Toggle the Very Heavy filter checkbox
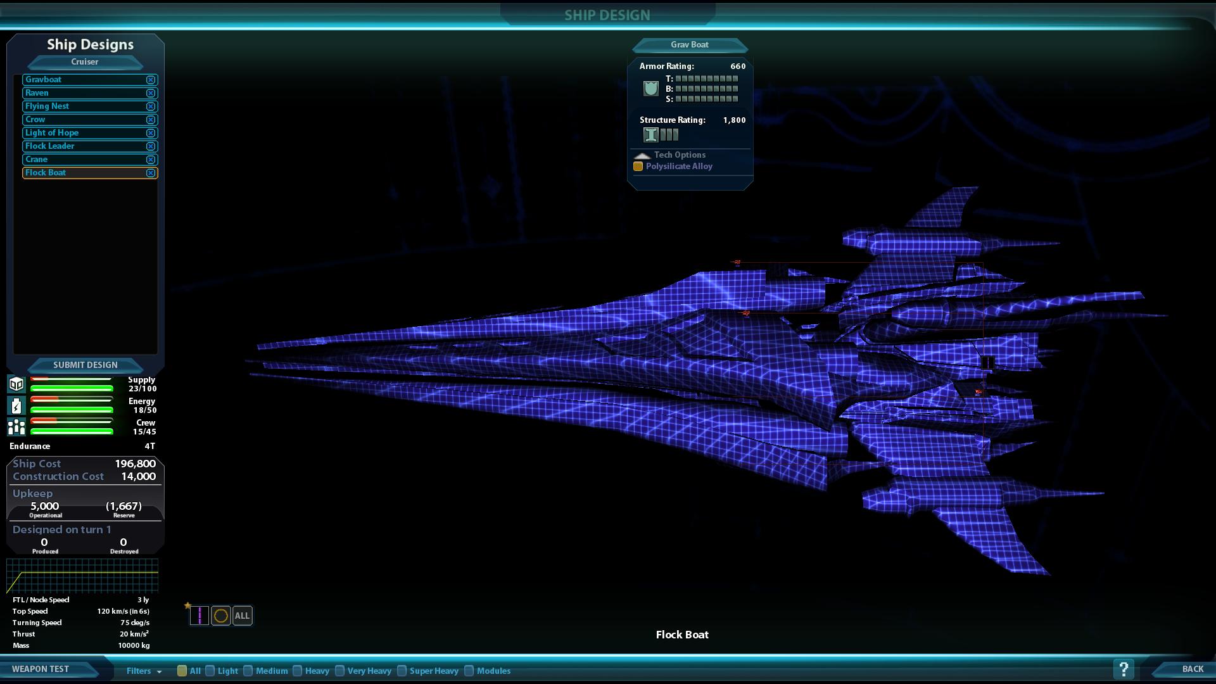The height and width of the screenshot is (684, 1216). (340, 671)
